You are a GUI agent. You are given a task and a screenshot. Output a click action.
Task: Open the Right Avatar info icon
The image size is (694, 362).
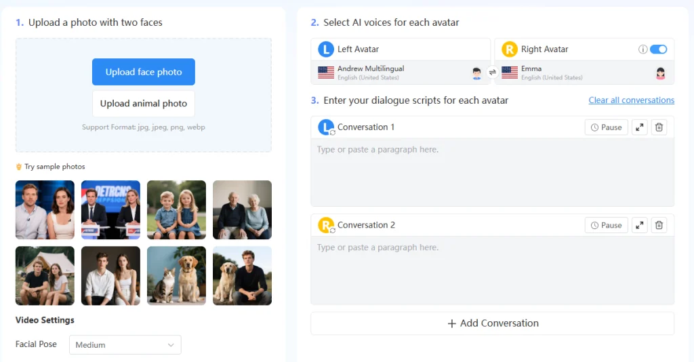642,49
